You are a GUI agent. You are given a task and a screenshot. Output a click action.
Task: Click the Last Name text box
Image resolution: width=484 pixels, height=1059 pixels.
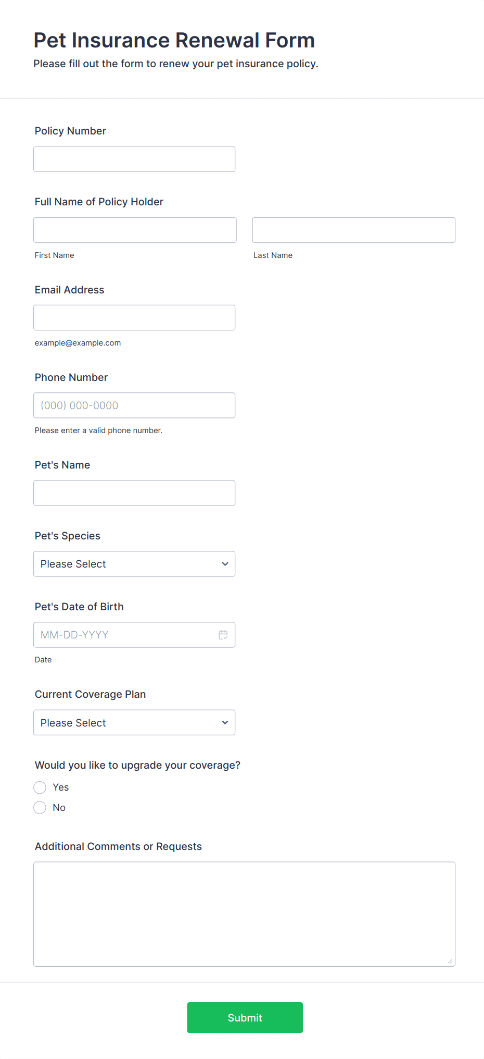(353, 230)
